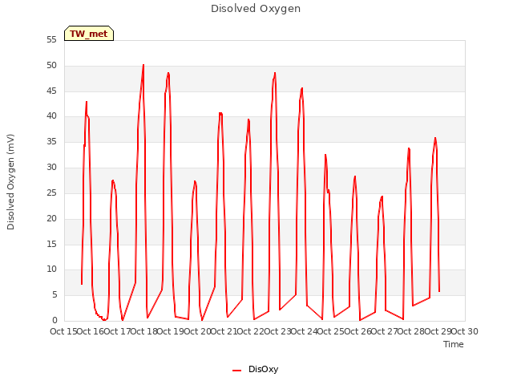Click the 10 y-axis tick label
Viewport: 513px width, 385px height.
51,269
